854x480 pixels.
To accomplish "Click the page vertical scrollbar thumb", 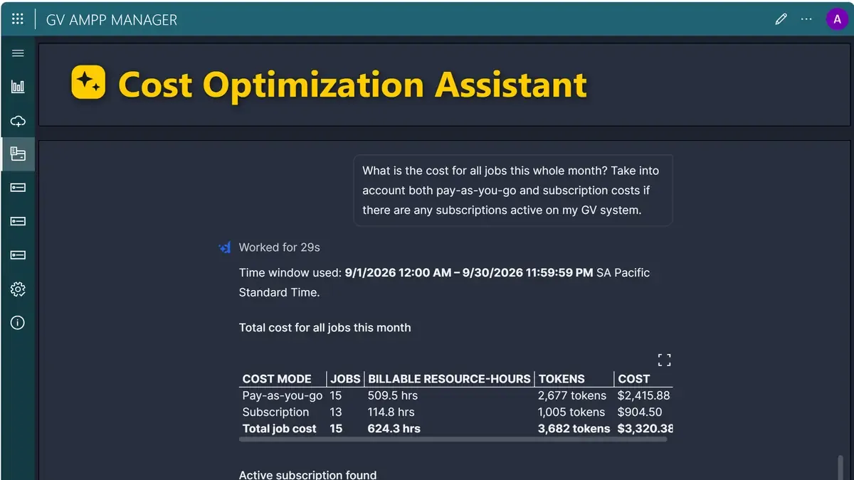I will 840,467.
